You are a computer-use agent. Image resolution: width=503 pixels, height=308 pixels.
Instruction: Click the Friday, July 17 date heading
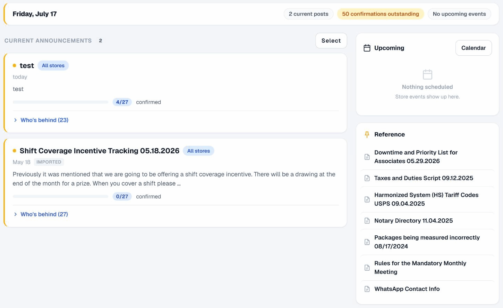(x=35, y=14)
